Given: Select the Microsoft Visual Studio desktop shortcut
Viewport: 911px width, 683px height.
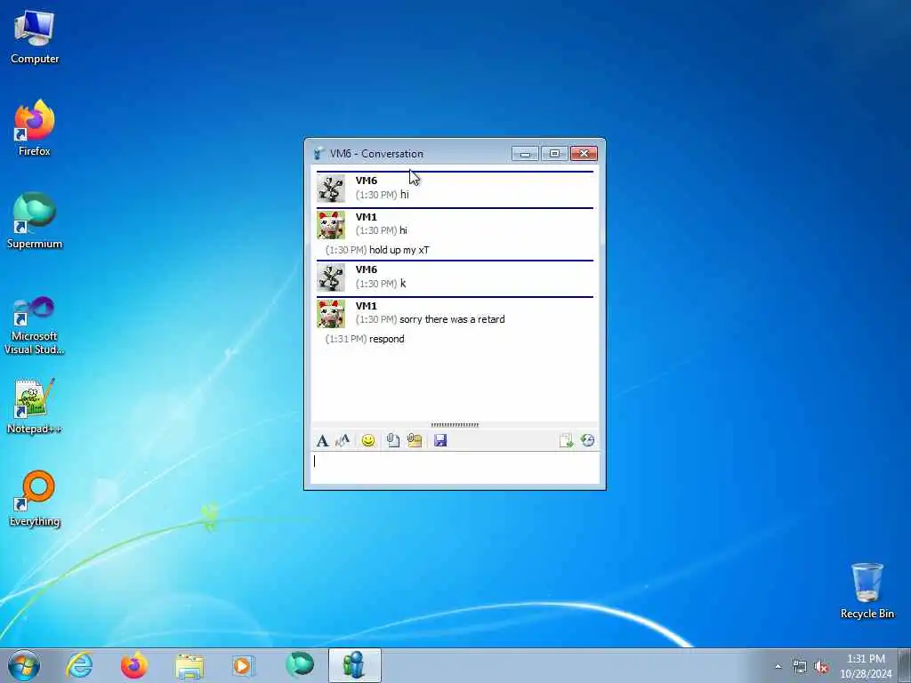Looking at the screenshot, I should pos(35,325).
